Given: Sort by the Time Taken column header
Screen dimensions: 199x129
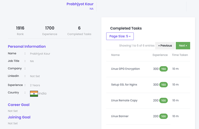Looking at the screenshot, I should tap(179, 55).
